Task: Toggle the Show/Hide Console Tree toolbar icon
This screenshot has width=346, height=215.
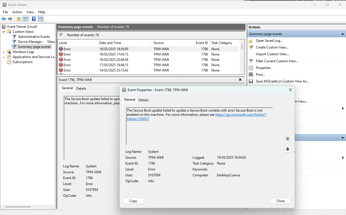Action: (25, 19)
